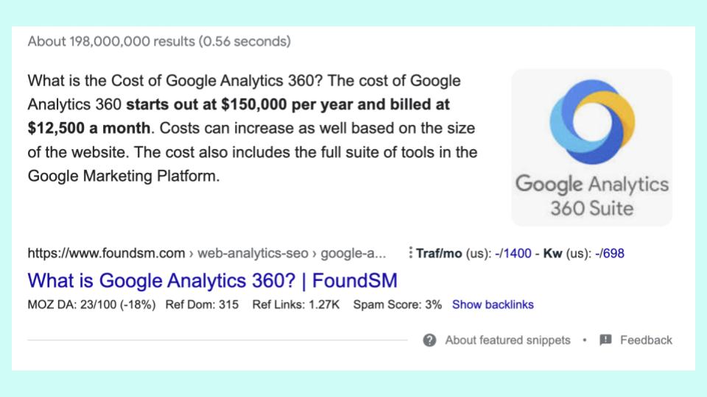Click About featured snippets
The width and height of the screenshot is (707, 397).
coord(507,340)
